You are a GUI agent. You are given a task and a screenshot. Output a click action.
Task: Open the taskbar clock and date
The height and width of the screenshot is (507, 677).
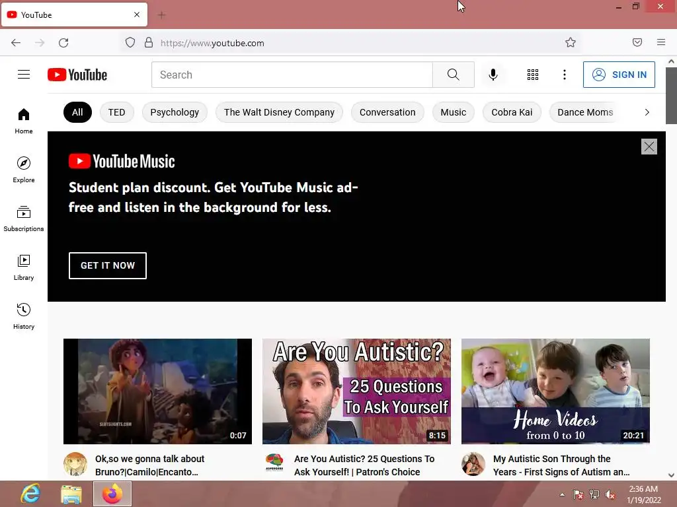[x=644, y=494]
